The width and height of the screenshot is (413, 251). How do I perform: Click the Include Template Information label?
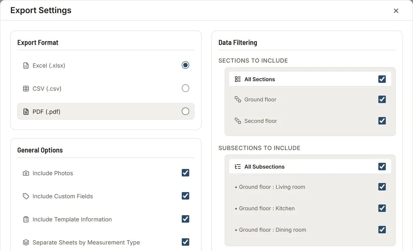pyautogui.click(x=72, y=219)
